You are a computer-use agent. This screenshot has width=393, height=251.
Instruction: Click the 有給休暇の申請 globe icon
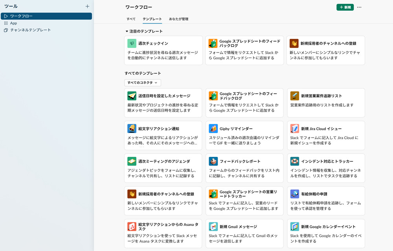tap(294, 195)
